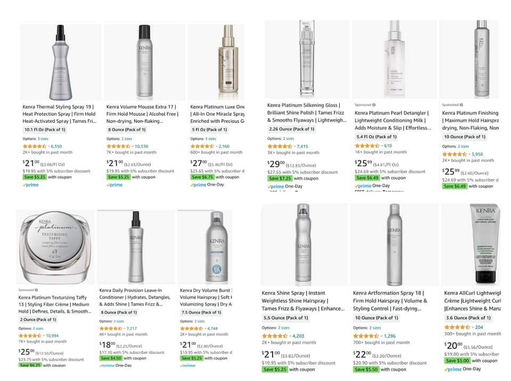Image resolution: width=511 pixels, height=381 pixels.
Task: Click star rating for Kenra Daily Provision Leave-In Conditioner
Action: 111,328
